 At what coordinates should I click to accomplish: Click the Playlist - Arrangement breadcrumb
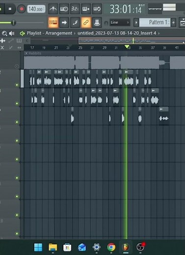pyautogui.click(x=50, y=33)
